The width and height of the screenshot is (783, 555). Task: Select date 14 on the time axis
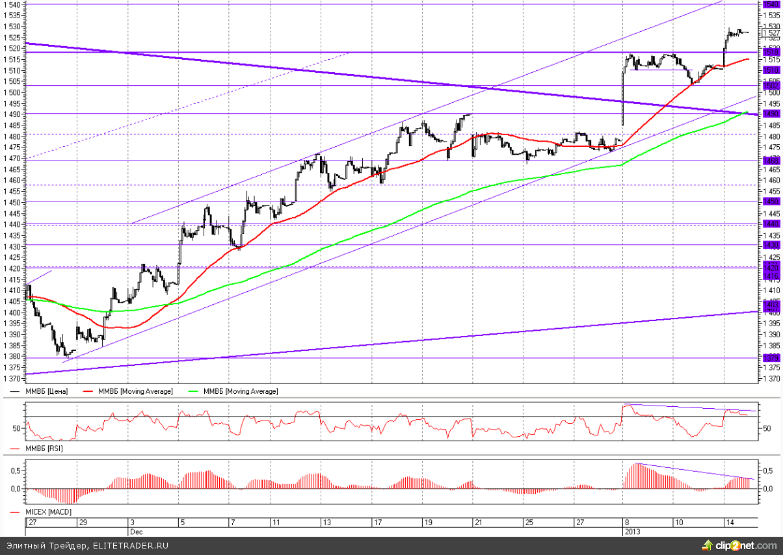(x=730, y=523)
